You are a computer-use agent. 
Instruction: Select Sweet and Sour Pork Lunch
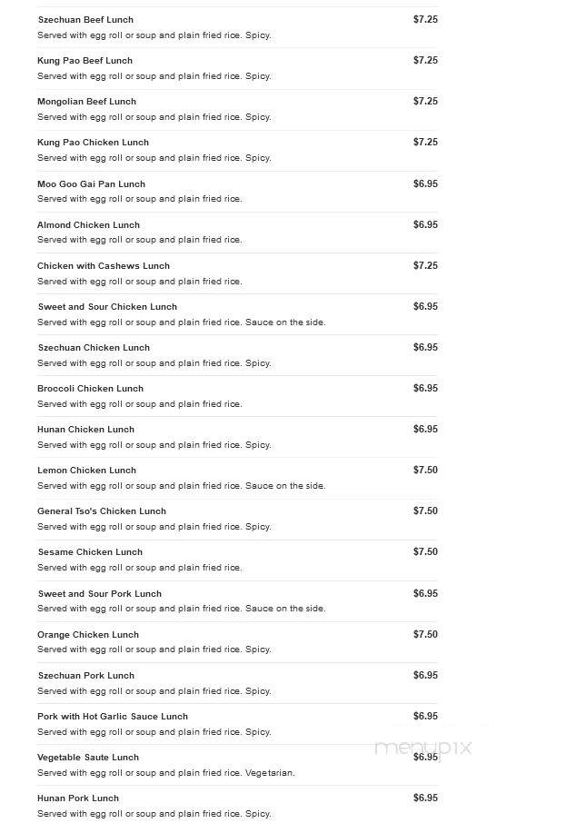click(x=100, y=594)
